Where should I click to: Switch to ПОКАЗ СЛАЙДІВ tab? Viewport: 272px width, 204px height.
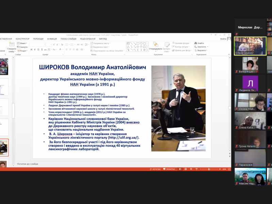pyautogui.click(x=68, y=39)
